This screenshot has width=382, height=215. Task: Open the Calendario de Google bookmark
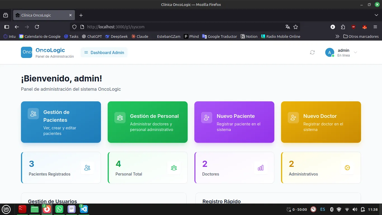coord(40,36)
